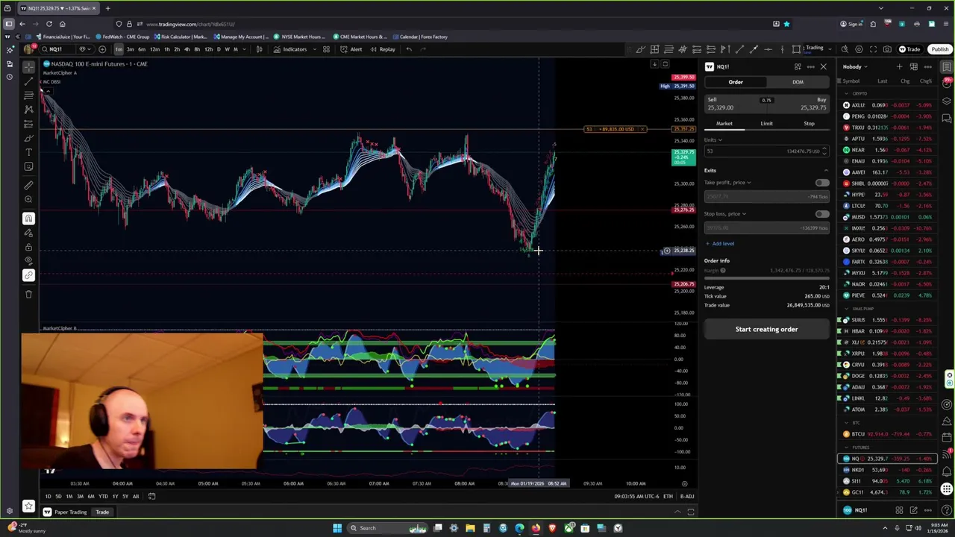Undo the last chart action
This screenshot has width=955, height=537.
pos(408,49)
